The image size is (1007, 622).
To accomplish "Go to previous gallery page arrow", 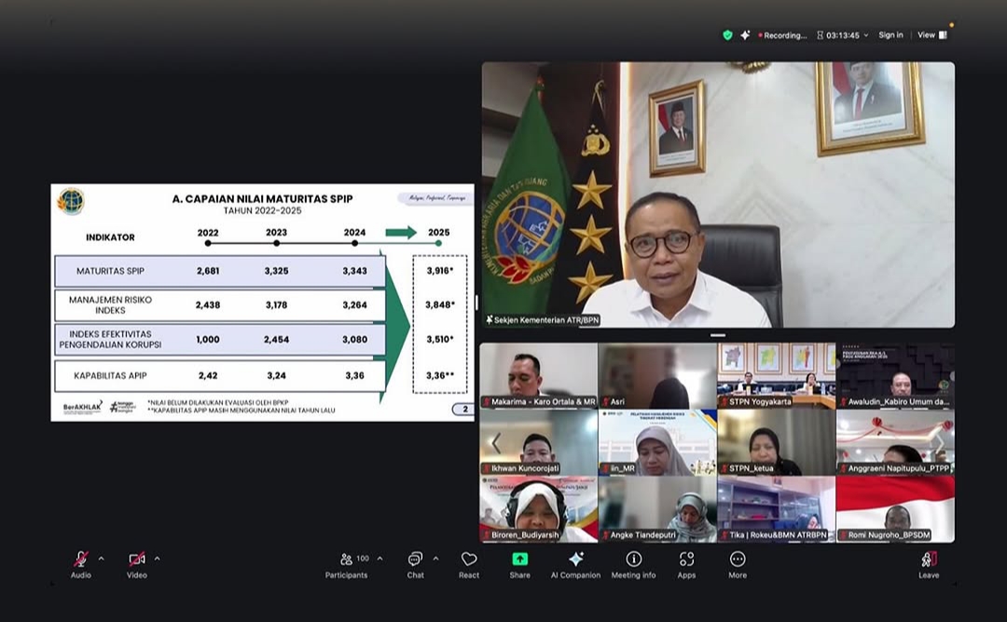I will 496,443.
